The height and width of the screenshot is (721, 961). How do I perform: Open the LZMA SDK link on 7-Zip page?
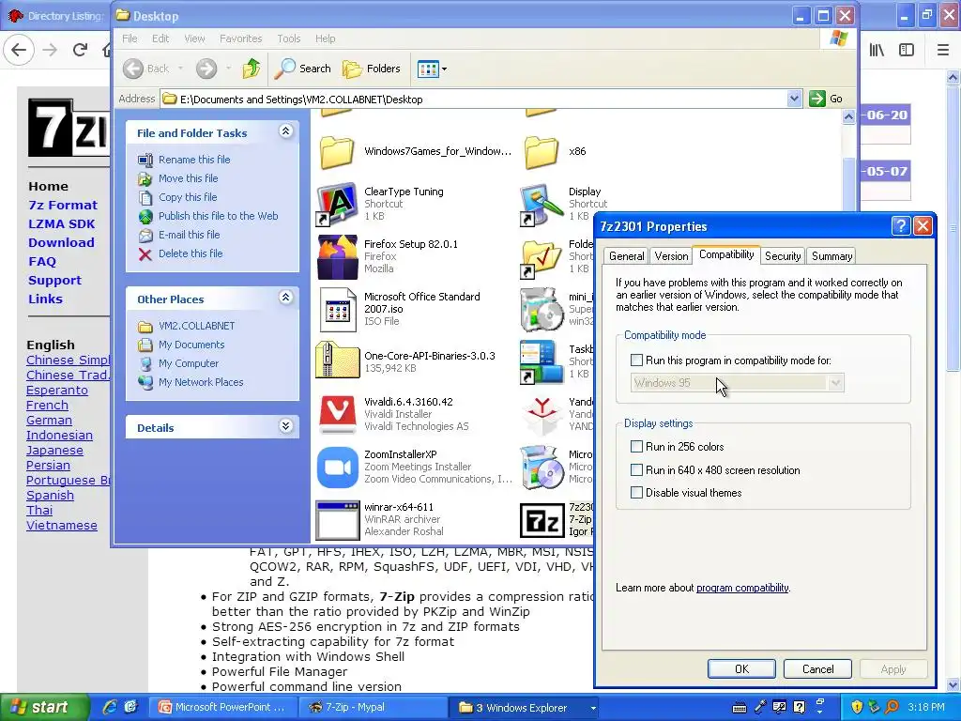click(61, 223)
